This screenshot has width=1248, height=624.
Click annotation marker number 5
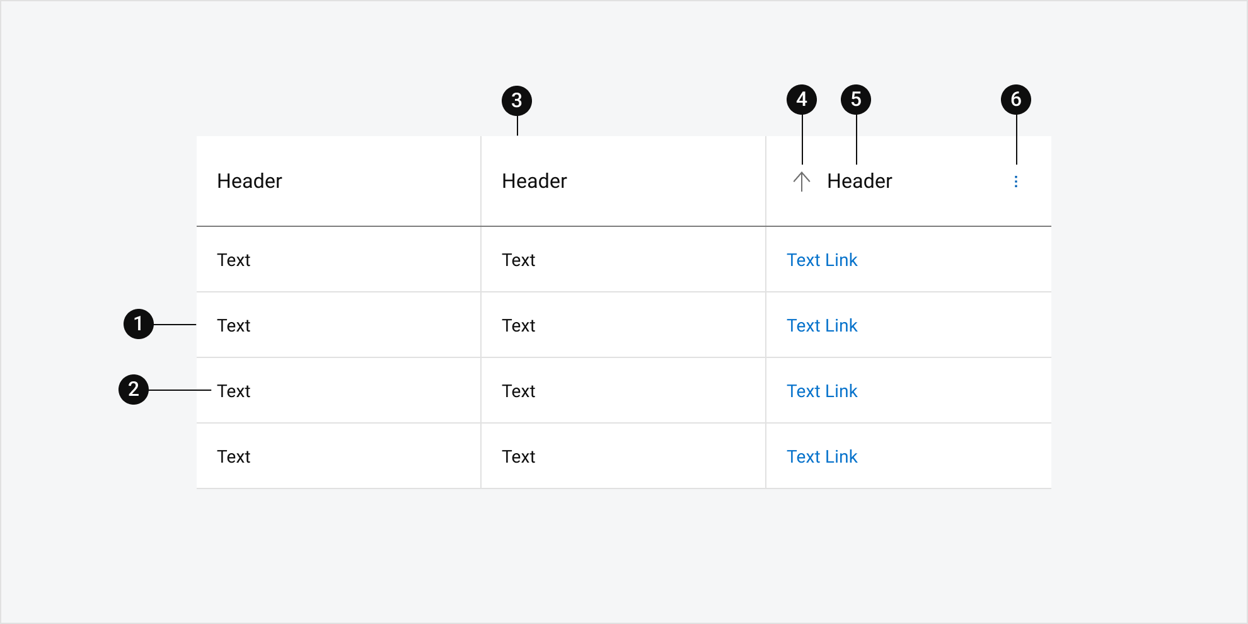[x=856, y=100]
